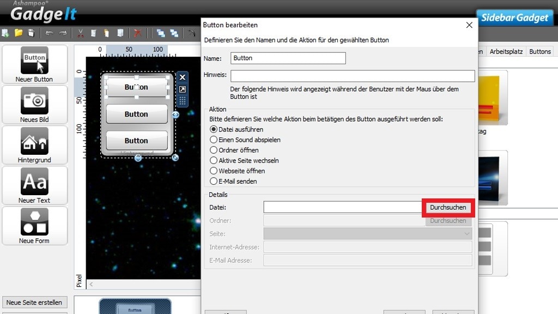
Task: Click the scissors cut icon in toolbar
Action: click(81, 33)
